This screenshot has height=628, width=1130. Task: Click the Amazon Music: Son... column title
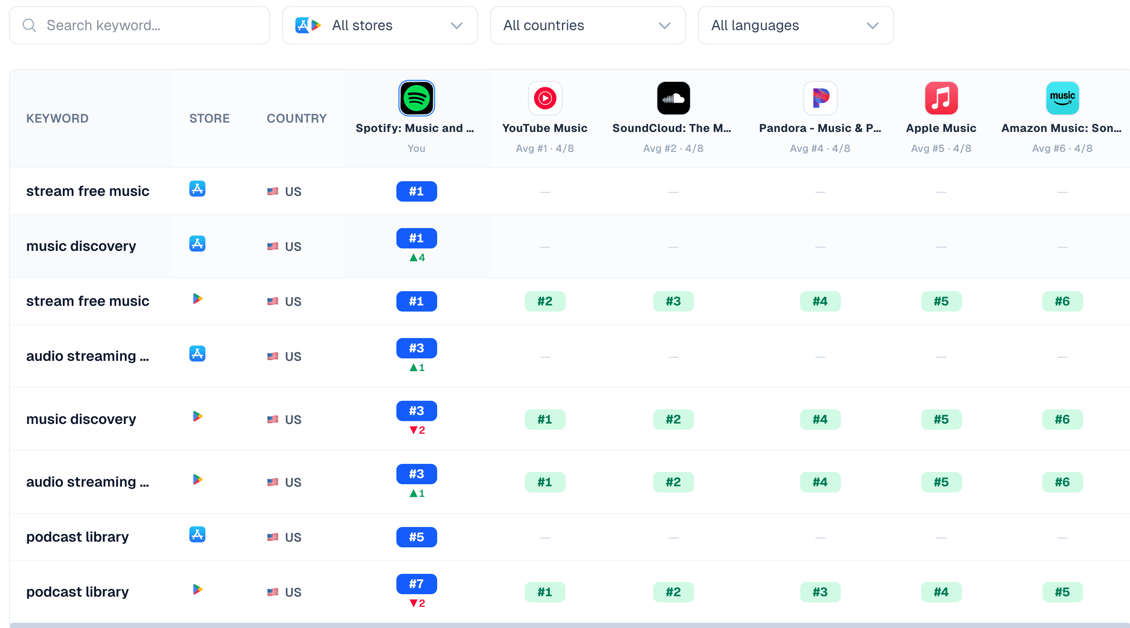point(1061,128)
